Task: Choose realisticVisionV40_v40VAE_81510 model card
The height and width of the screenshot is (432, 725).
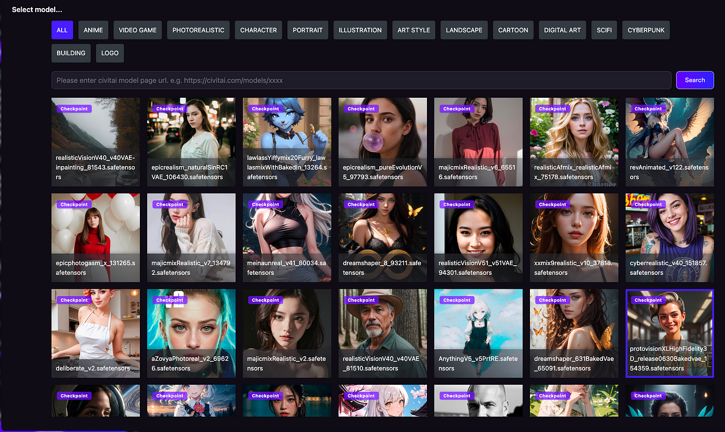Action: click(383, 333)
